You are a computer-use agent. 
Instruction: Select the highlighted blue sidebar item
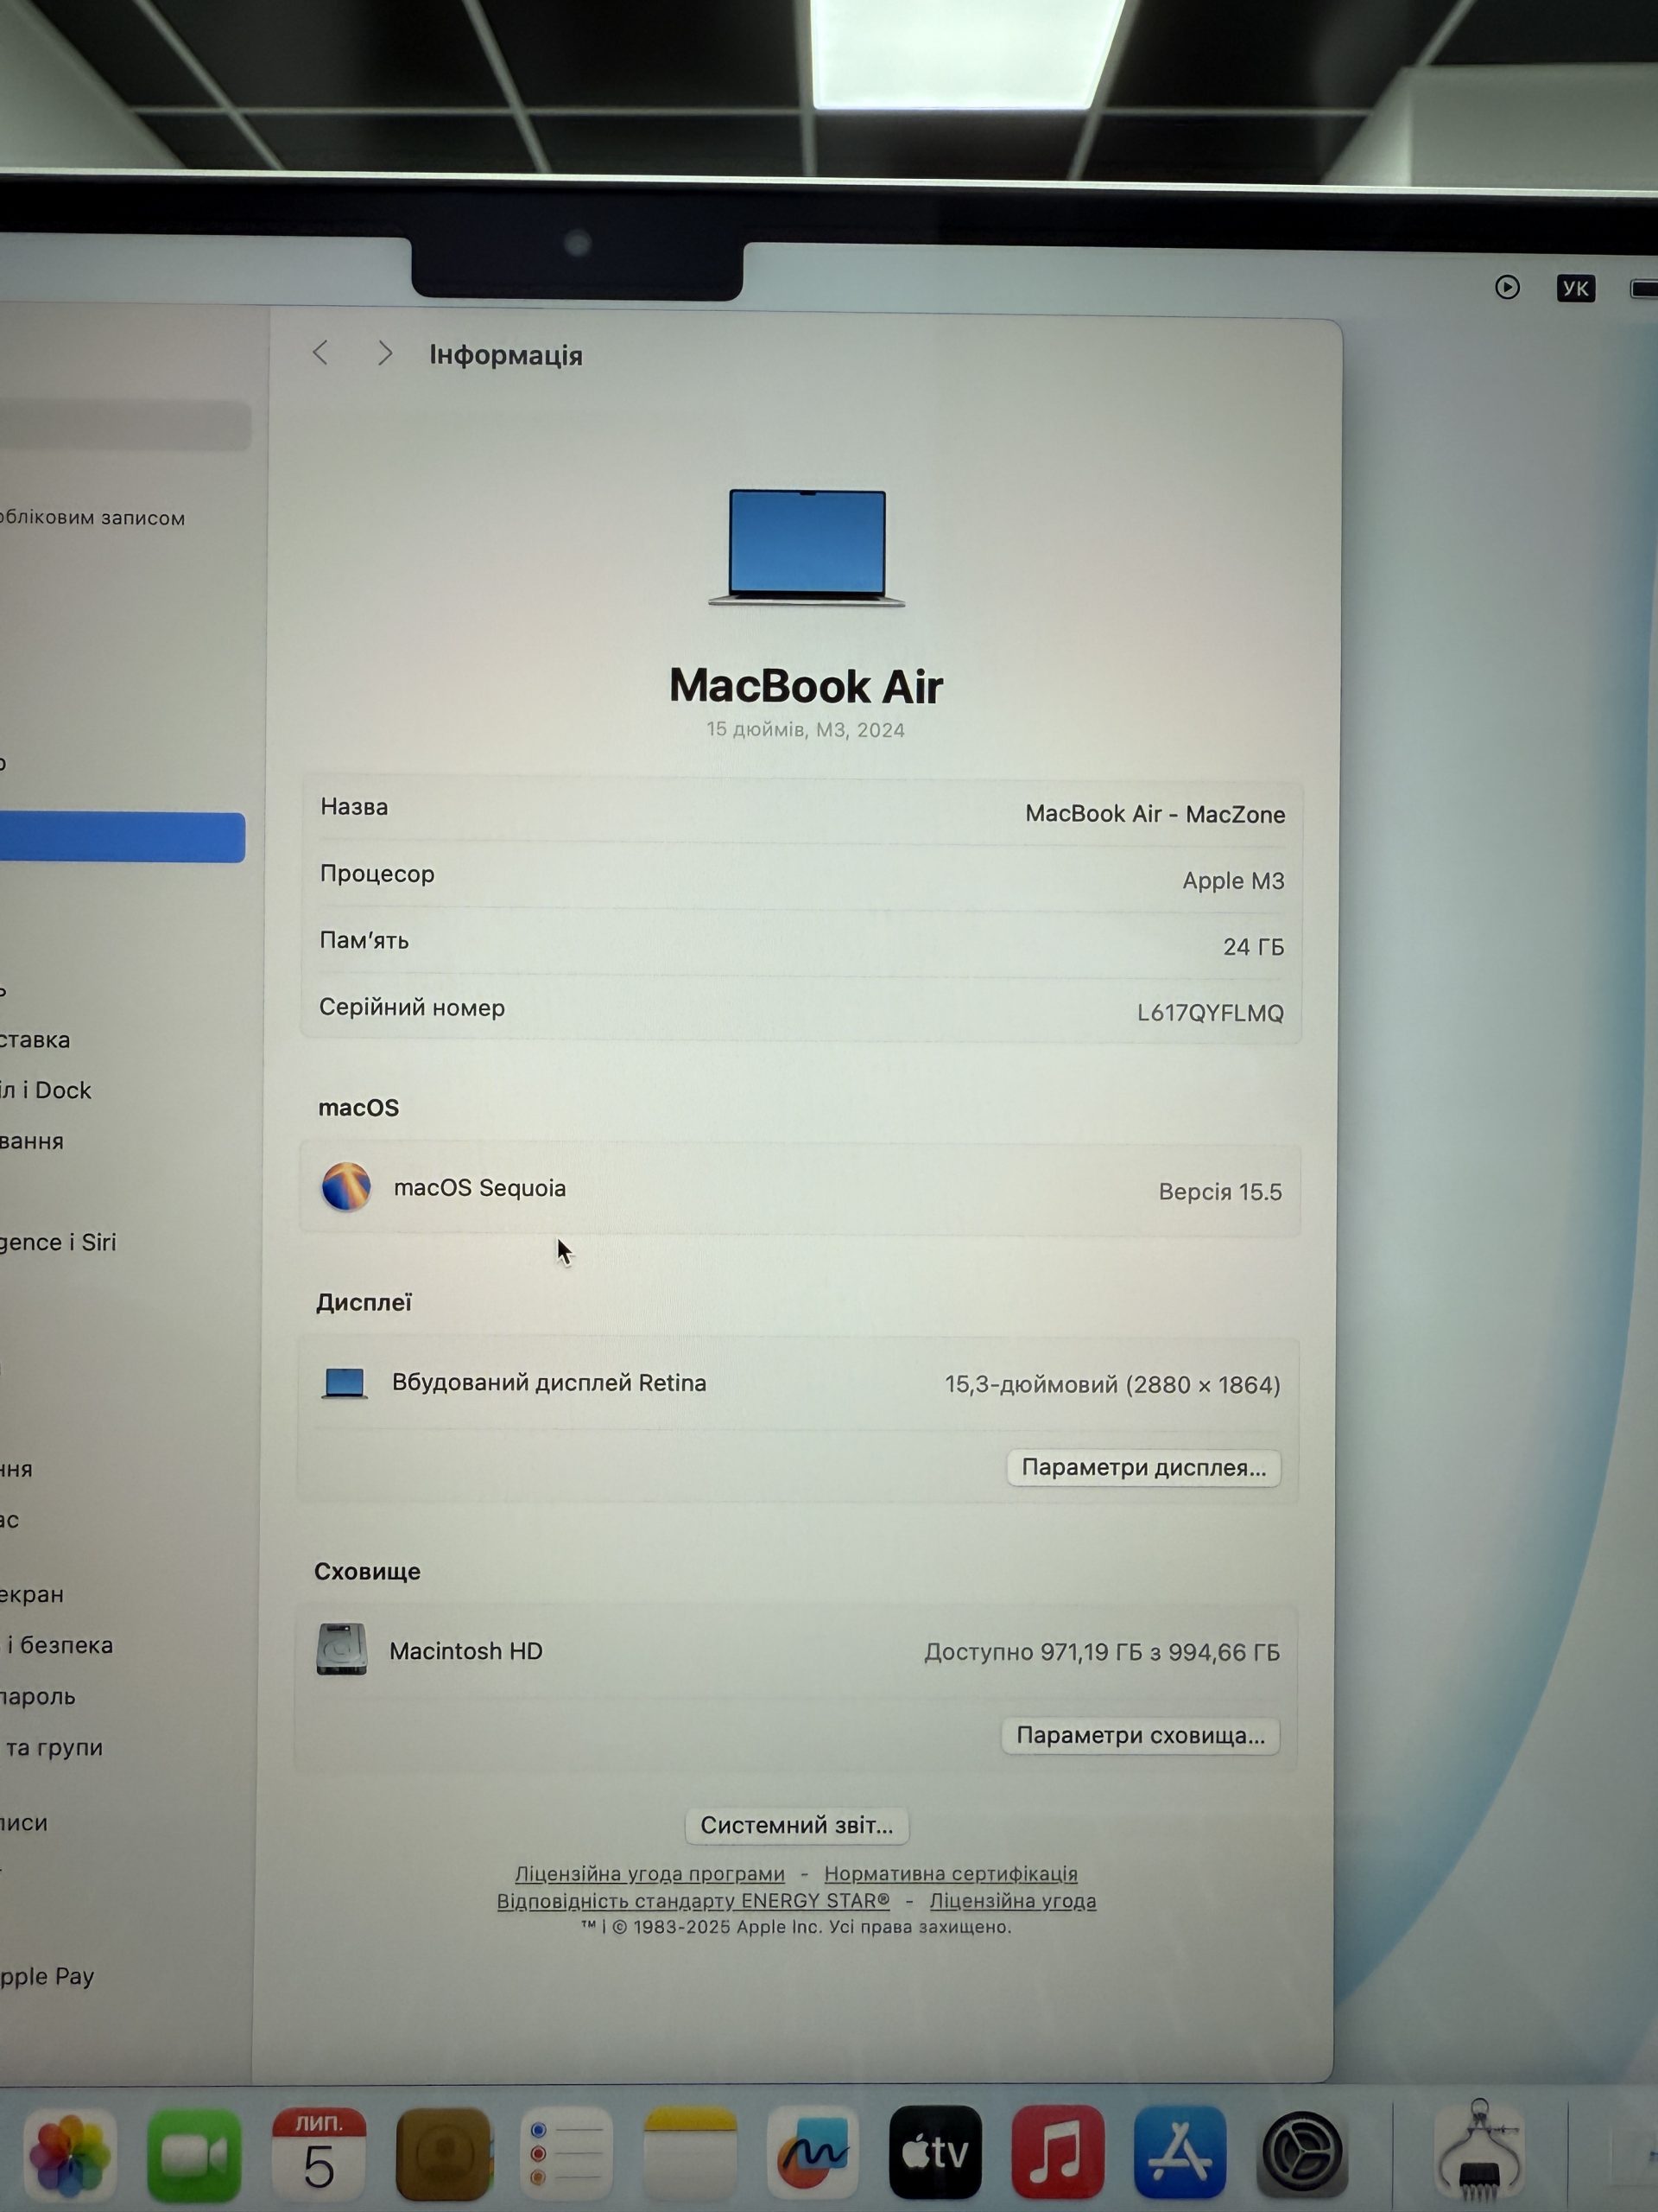pos(122,837)
